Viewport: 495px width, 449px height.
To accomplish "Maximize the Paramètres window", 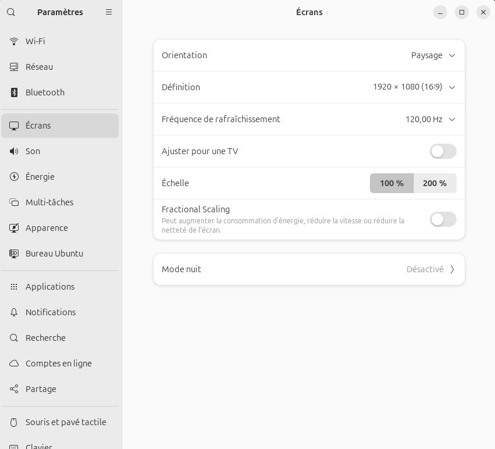I will point(462,12).
